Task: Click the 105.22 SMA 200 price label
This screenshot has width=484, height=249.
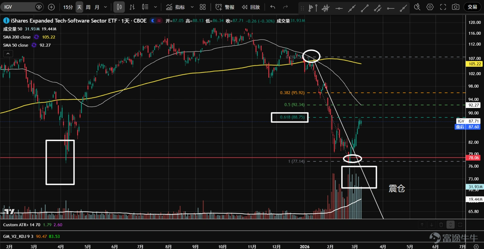Action: [x=474, y=64]
